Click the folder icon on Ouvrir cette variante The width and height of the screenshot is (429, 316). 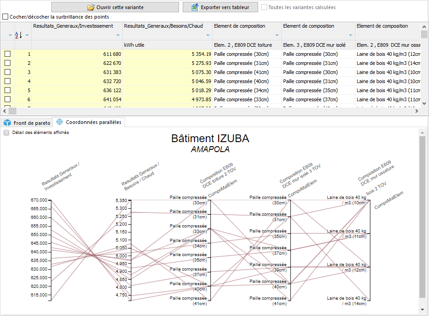pos(91,7)
